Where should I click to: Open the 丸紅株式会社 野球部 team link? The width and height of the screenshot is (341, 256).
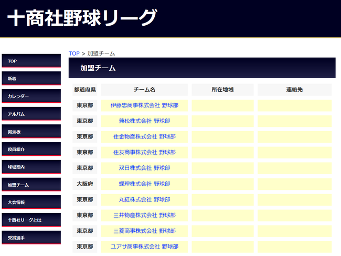pos(144,199)
